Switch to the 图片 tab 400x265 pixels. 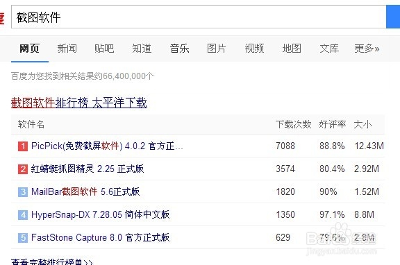(x=217, y=48)
